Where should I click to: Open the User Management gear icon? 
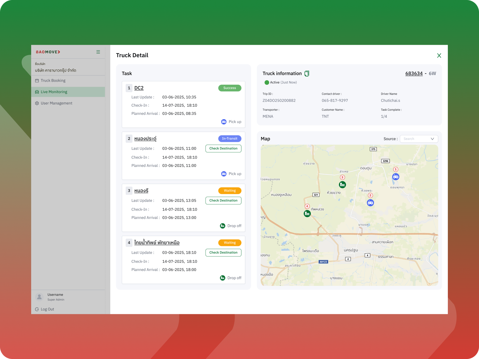[x=37, y=103]
